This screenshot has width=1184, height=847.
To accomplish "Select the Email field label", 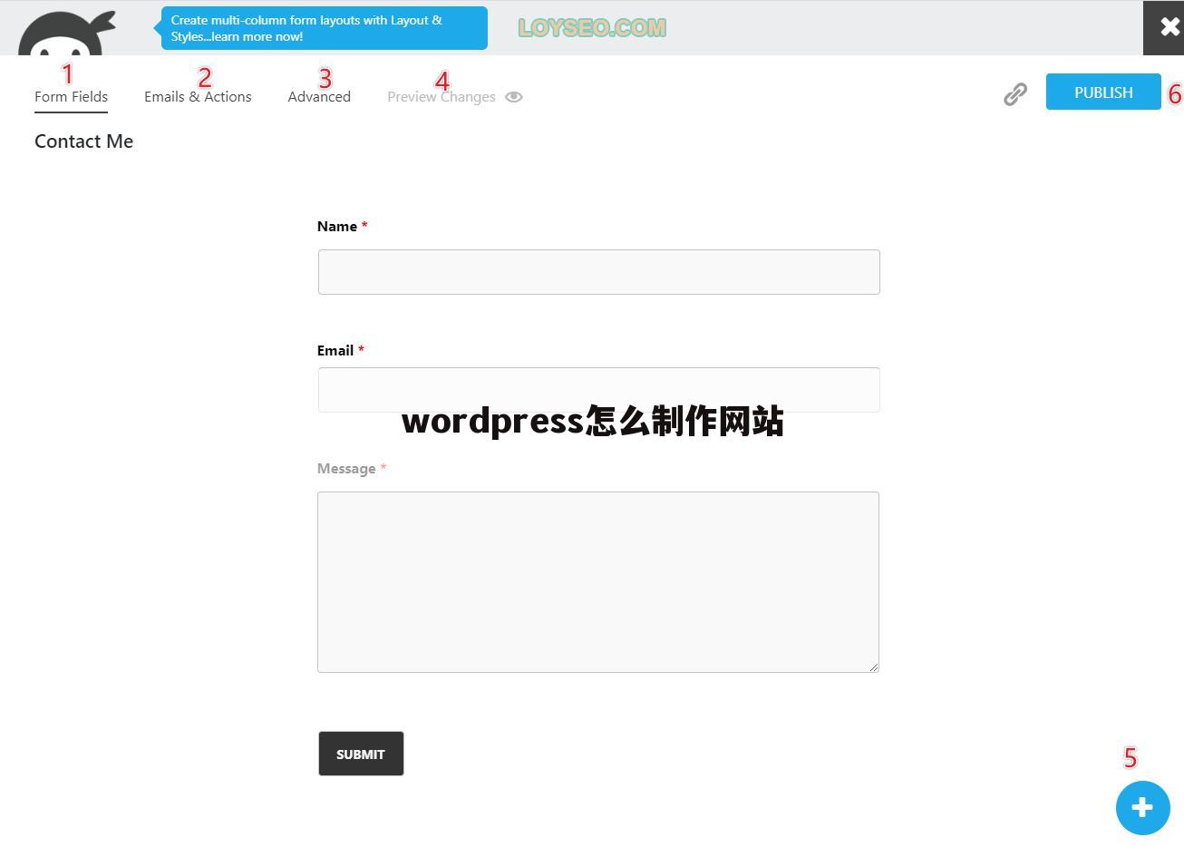I will coord(335,351).
